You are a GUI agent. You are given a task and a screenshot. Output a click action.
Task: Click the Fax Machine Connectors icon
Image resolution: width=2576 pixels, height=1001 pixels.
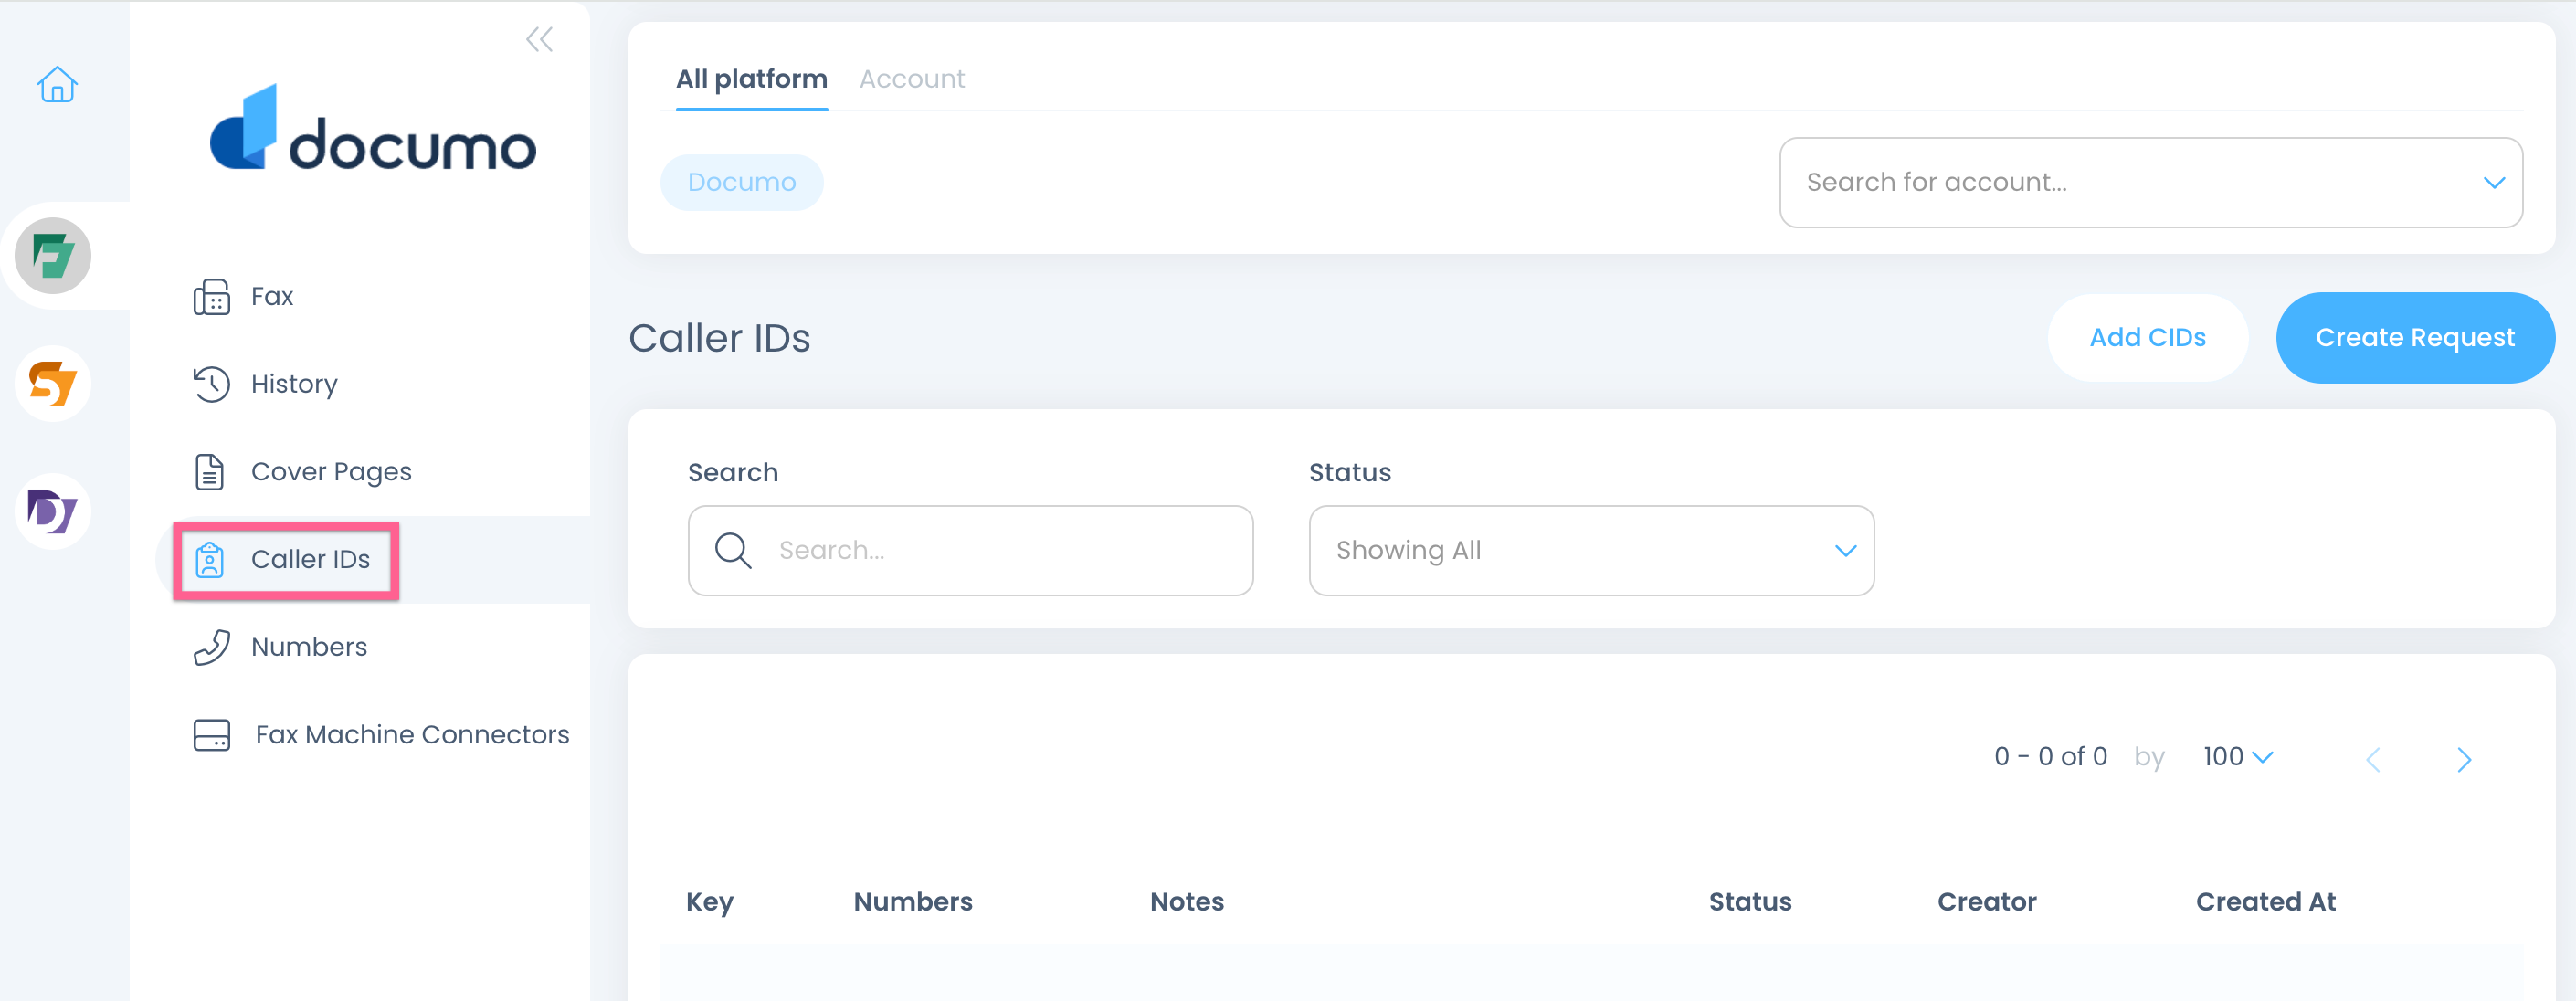click(212, 735)
